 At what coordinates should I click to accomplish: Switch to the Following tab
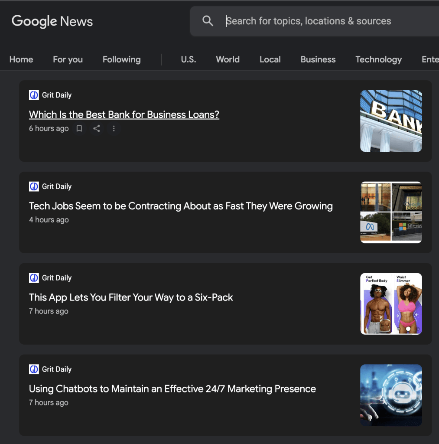[121, 59]
